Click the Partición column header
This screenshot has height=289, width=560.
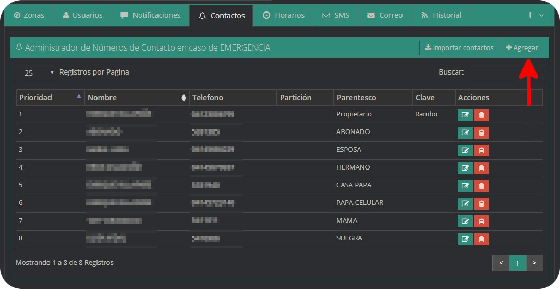tap(306, 98)
